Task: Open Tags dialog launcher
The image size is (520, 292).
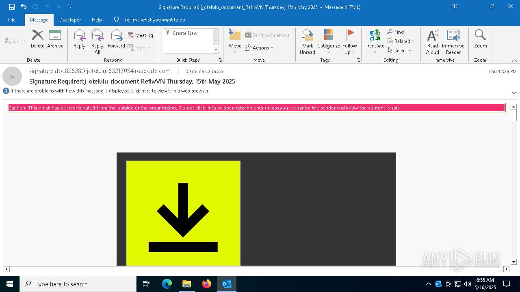Action: point(358,60)
